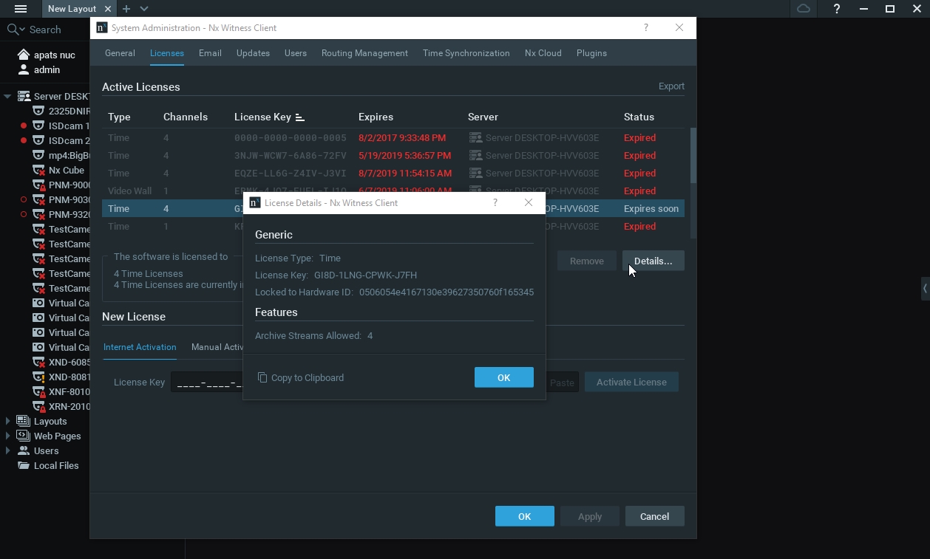
Task: Click Activate License button
Action: pyautogui.click(x=631, y=382)
